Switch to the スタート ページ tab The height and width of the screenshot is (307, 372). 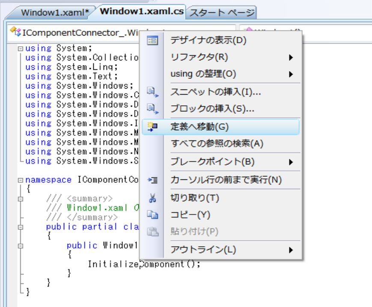(x=222, y=12)
